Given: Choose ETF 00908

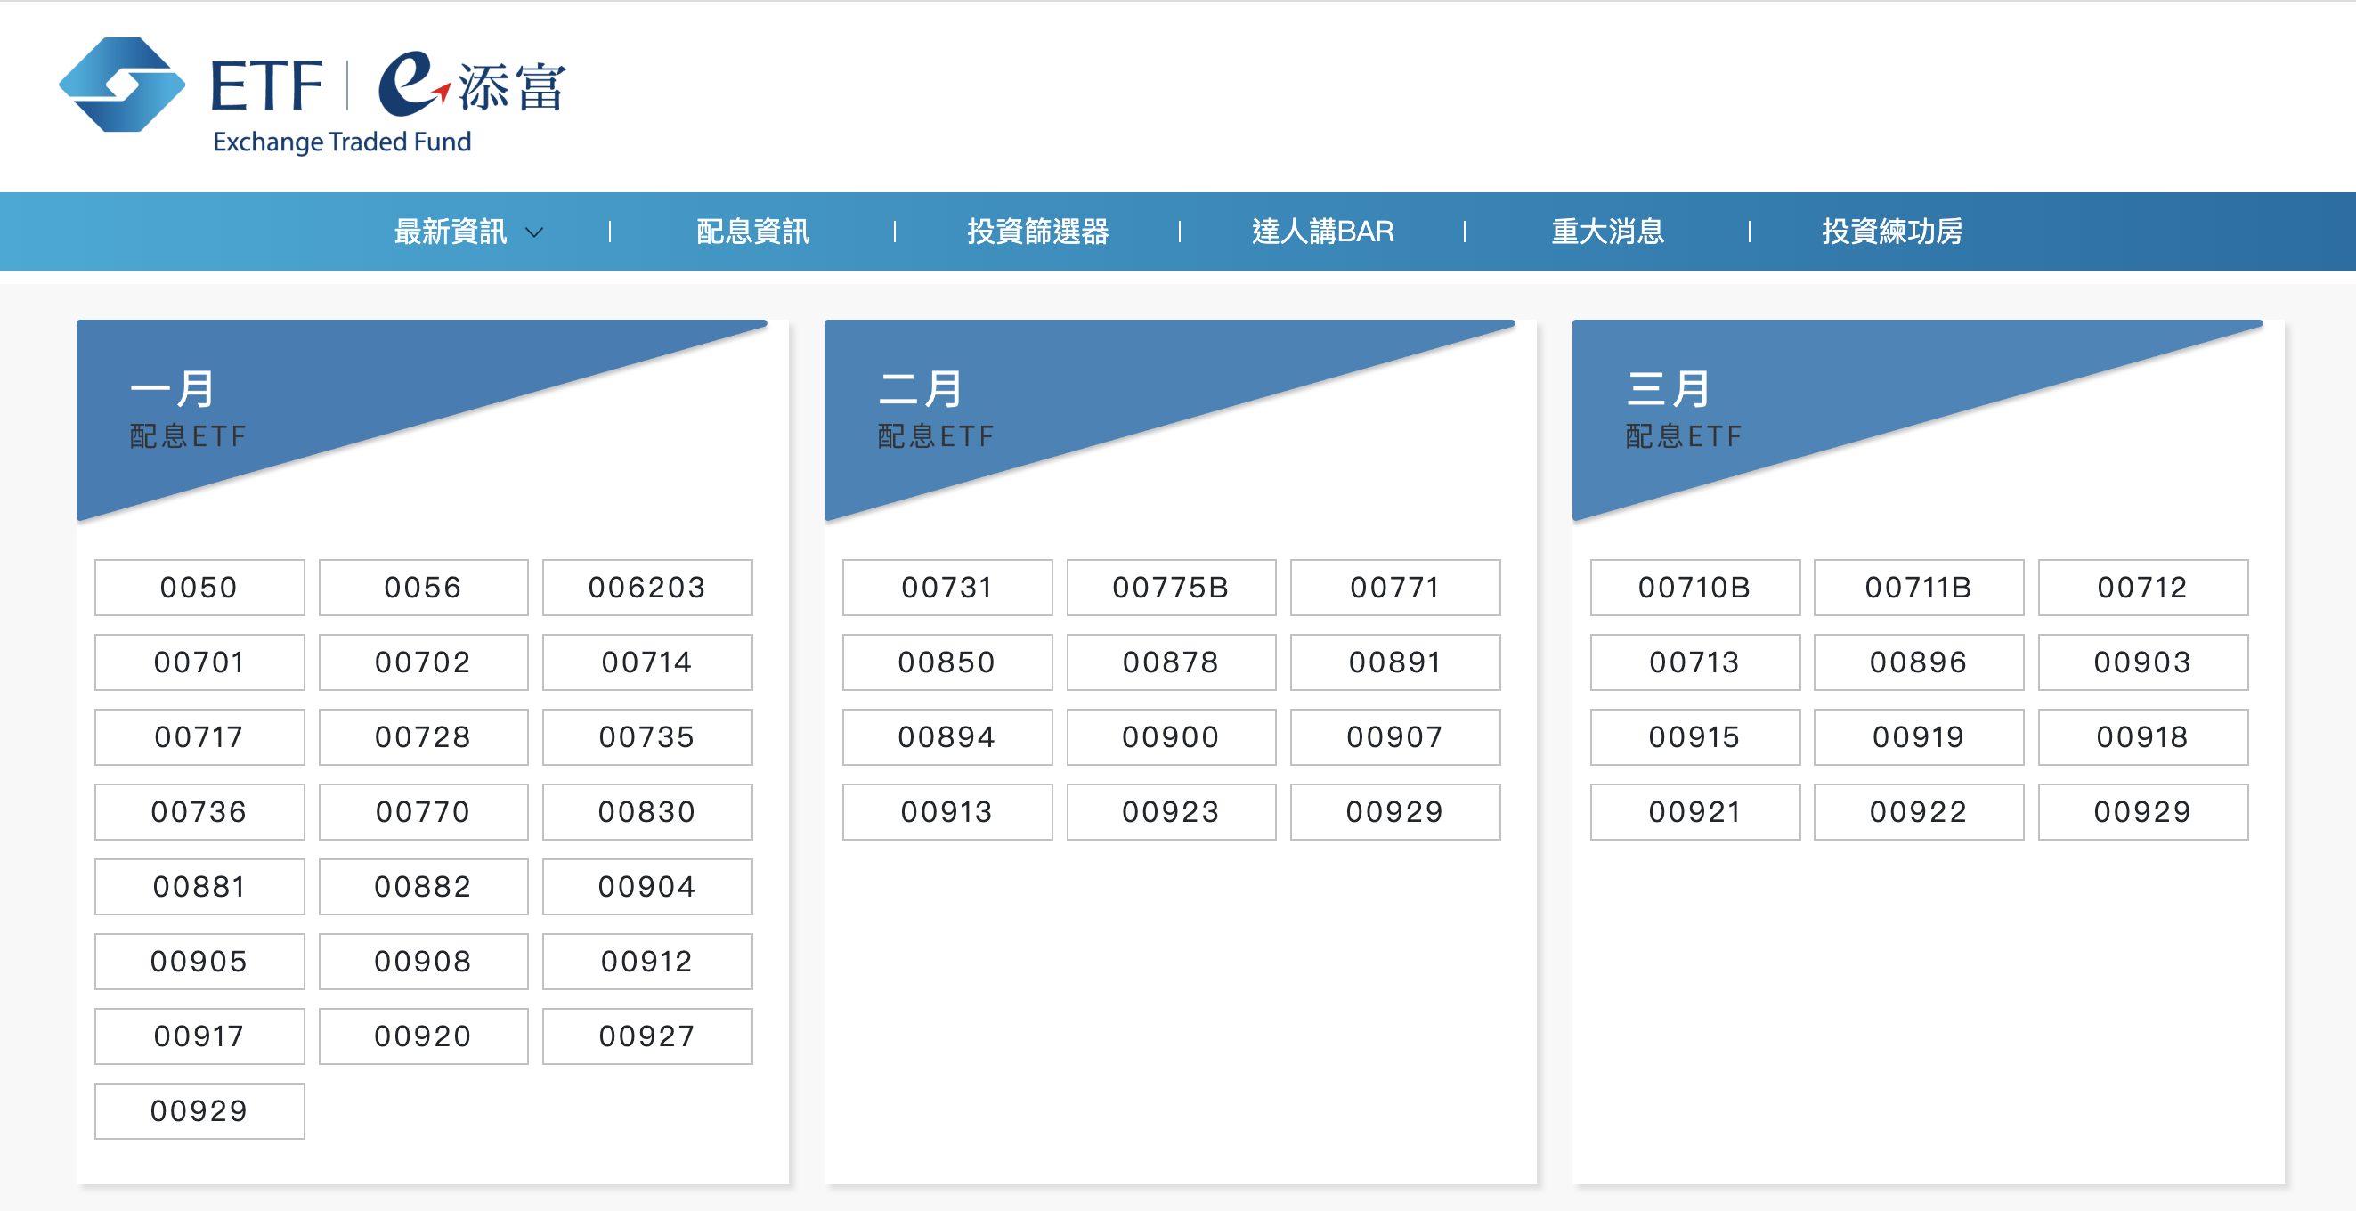Looking at the screenshot, I should point(424,963).
